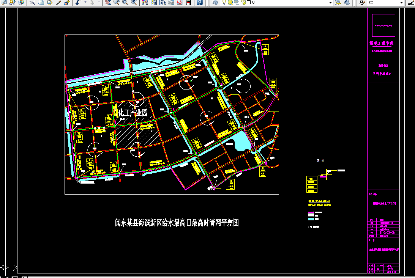Activate Zoom Realtime magnifier tool
The height and width of the screenshot is (278, 415).
point(116,2)
